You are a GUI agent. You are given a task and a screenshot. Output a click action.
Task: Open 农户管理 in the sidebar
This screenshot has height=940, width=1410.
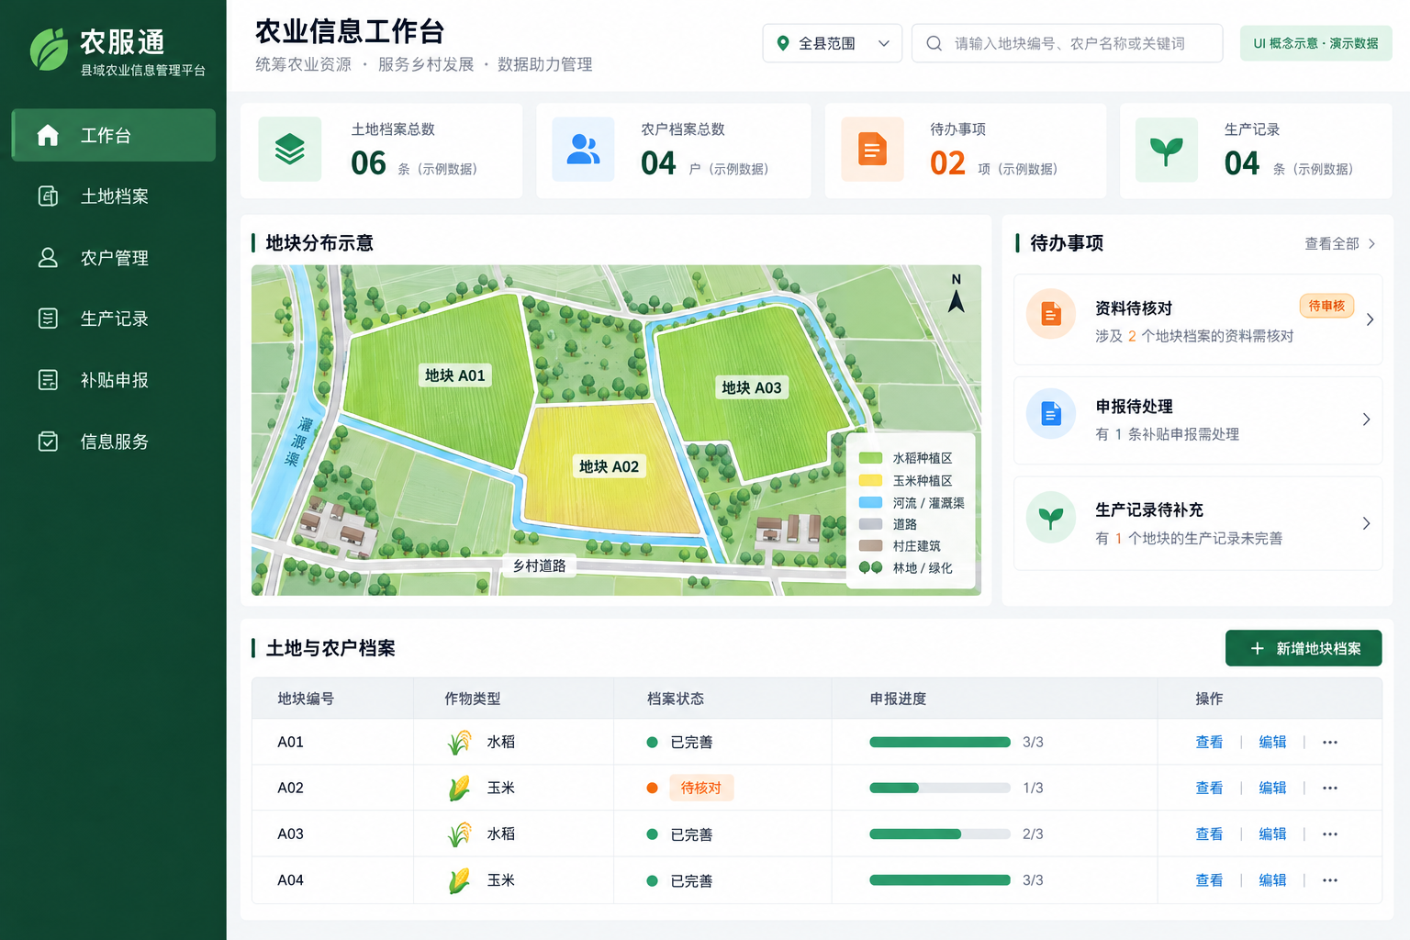tap(114, 258)
